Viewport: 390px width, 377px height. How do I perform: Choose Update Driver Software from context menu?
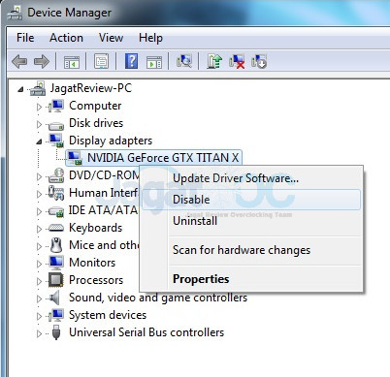point(251,178)
